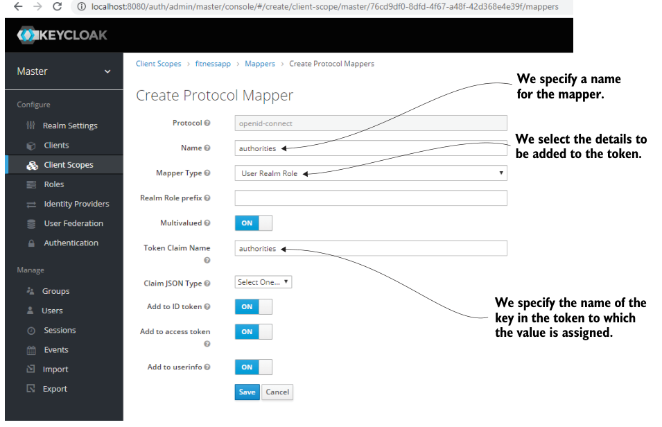Click the browser forward arrow

(37, 6)
